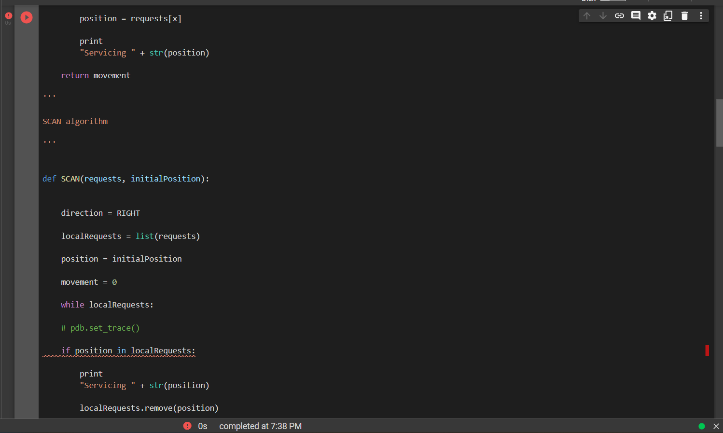This screenshot has width=723, height=433.
Task: Delete the current code cell
Action: (x=684, y=15)
